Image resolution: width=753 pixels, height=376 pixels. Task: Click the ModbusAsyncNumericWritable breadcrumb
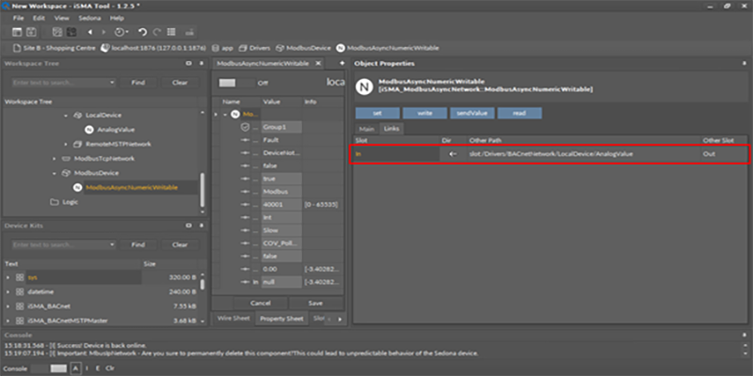tap(388, 48)
